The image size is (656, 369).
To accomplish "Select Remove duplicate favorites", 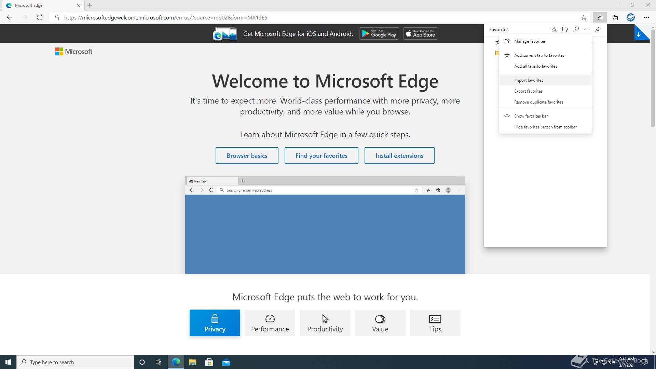I will click(x=545, y=102).
